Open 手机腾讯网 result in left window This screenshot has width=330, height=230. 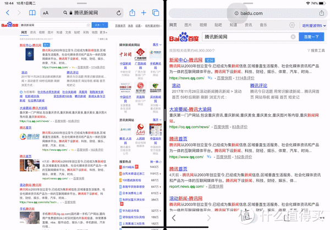point(27,209)
